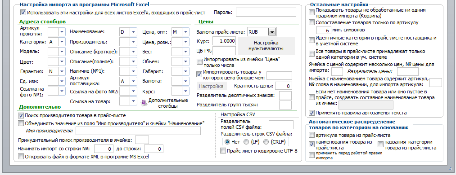Toggle Поиск производителя товара в прайс-листе
Screen dimensions: 456x175
click(21, 115)
